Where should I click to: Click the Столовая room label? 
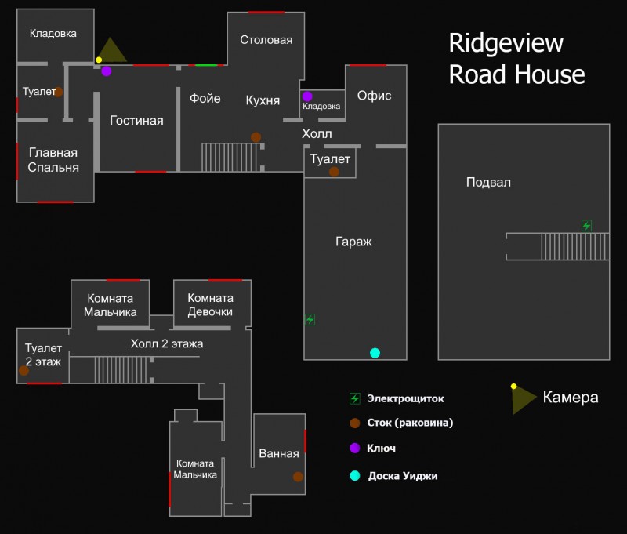[266, 40]
